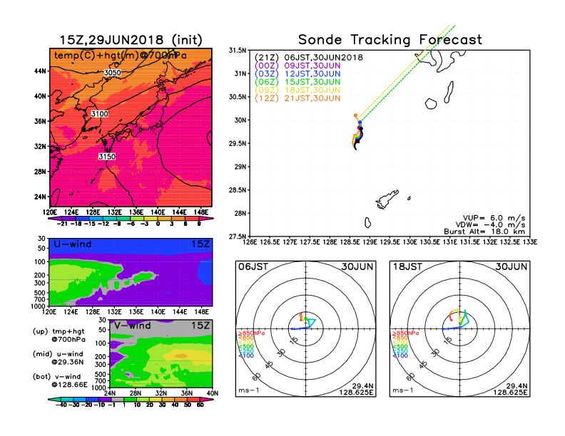Click the "128.625E" coordinate in the 18JST hodograph
This screenshot has height=436, width=565.
[510, 392]
